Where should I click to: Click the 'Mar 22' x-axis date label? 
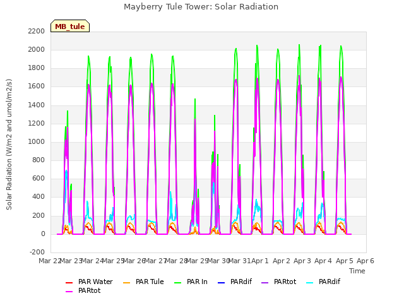point(50,261)
